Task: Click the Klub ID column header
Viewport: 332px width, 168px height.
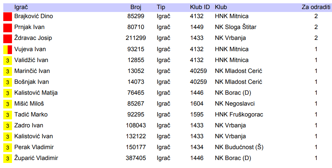Action: pyautogui.click(x=200, y=7)
